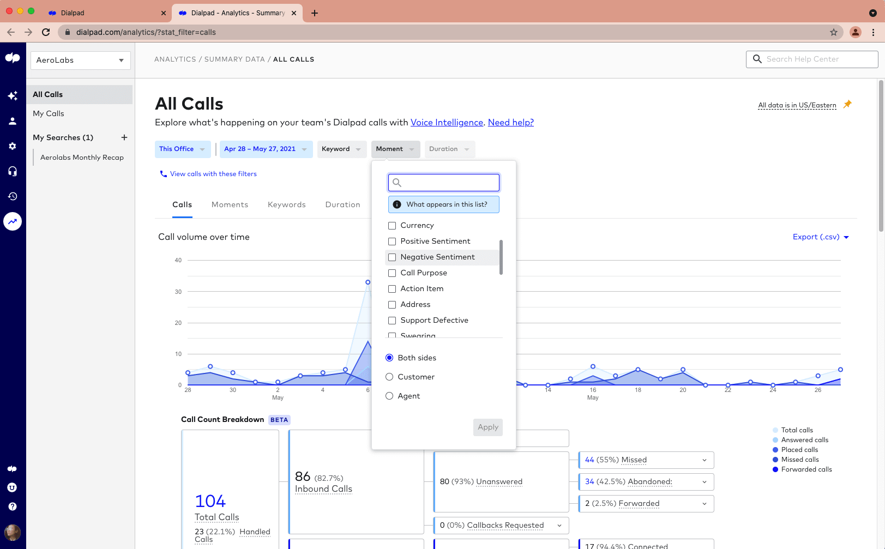885x549 pixels.
Task: Open the Export (.csv) dropdown
Action: [821, 237]
